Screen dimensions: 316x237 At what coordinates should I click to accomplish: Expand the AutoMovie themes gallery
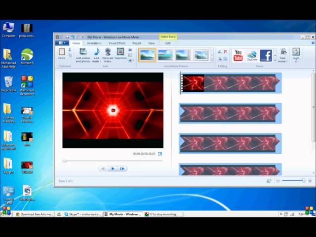212,60
